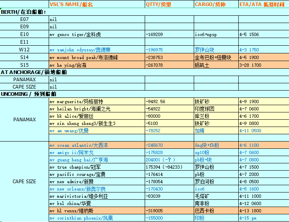
Task: Select the VSL'S NAME column header
Action: coord(97,4)
